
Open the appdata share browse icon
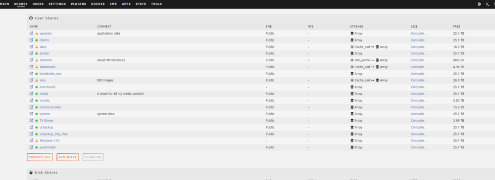tap(31, 33)
